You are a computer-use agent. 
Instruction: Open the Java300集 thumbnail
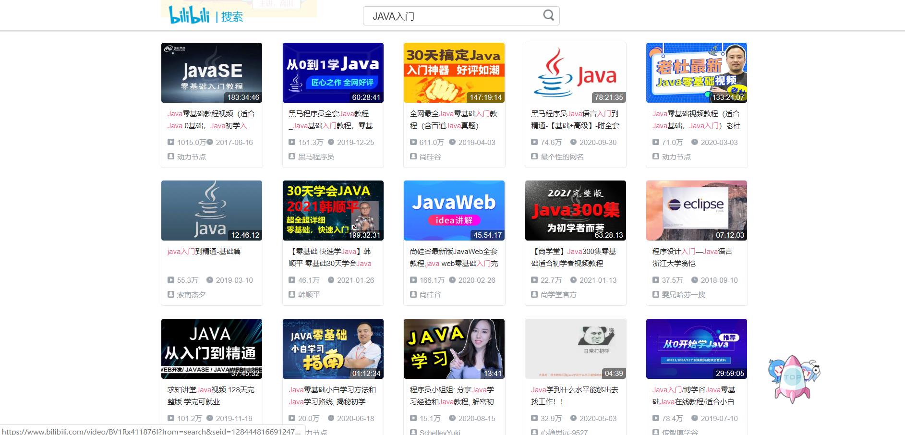pyautogui.click(x=576, y=210)
